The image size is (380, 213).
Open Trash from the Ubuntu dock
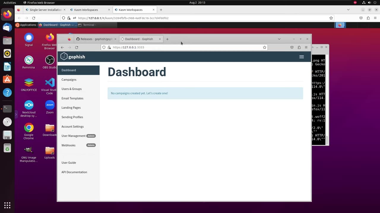[7, 148]
